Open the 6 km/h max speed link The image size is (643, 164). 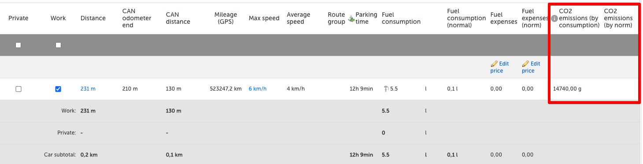[x=258, y=89]
